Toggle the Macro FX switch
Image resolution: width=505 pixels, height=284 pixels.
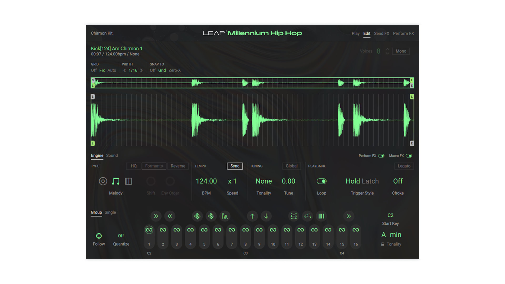[x=409, y=156]
